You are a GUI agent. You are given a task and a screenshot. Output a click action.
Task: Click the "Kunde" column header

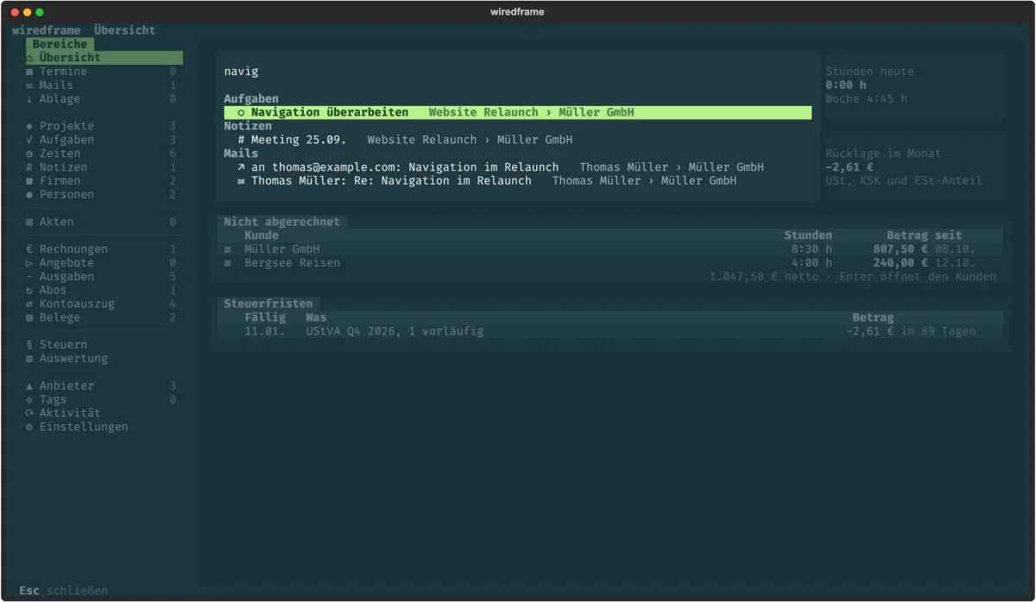(x=262, y=235)
